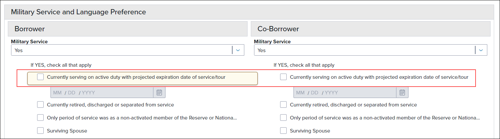
Task: Click the Co-Borrower section header
Action: pyautogui.click(x=371, y=29)
